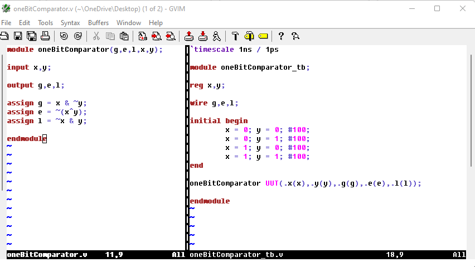The height and width of the screenshot is (267, 475).
Task: Click the vertical split divider between panes
Action: pos(187,151)
